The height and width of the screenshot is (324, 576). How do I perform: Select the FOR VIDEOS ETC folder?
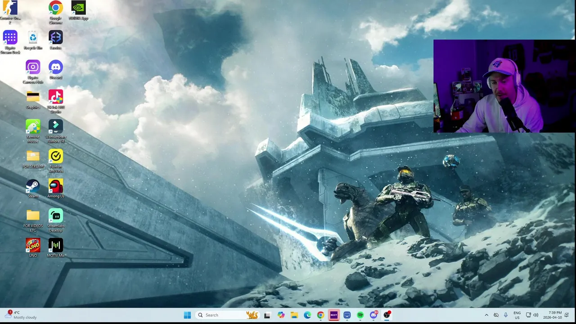coord(33,220)
